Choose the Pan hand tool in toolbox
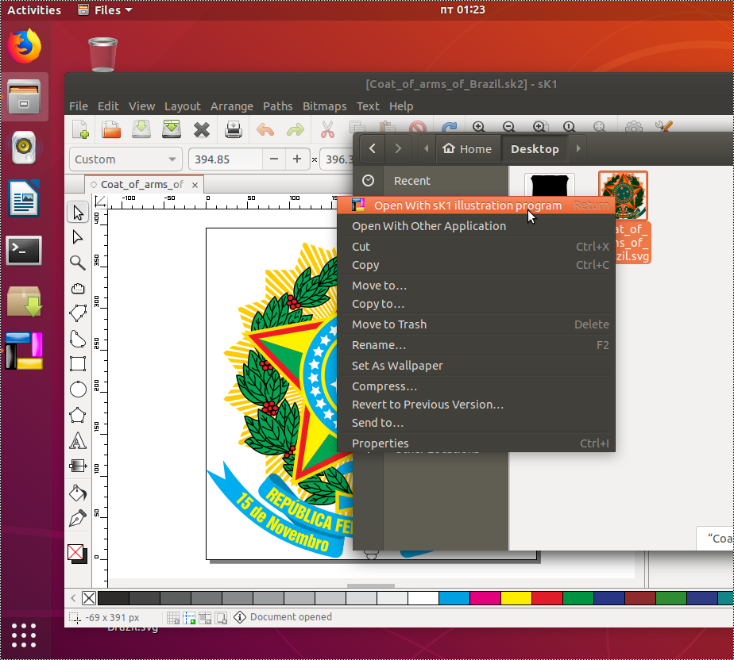The image size is (734, 660). click(x=78, y=288)
